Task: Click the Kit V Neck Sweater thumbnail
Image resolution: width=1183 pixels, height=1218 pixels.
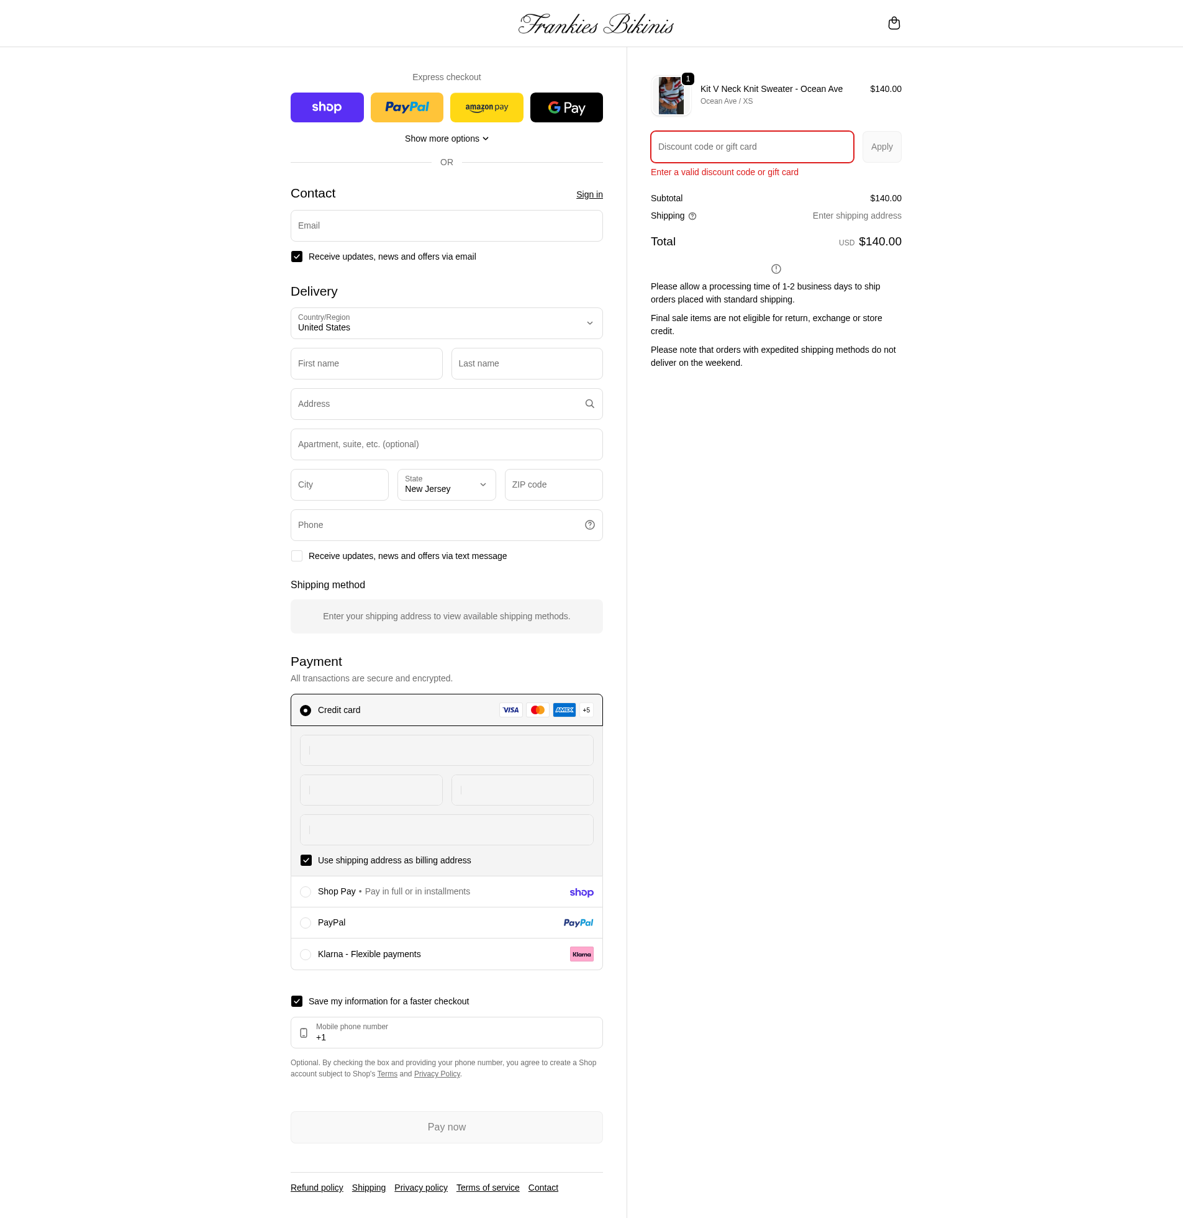Action: tap(671, 96)
